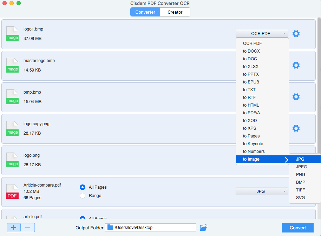Remove file with the minus button
This screenshot has width=321, height=236.
tap(28, 228)
